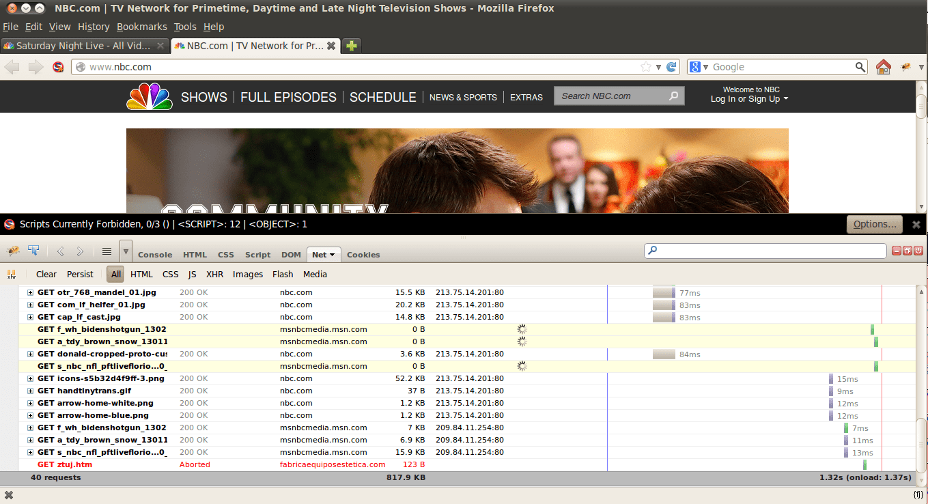
Task: Open the Net tab options dropdown arrow
Action: (333, 255)
